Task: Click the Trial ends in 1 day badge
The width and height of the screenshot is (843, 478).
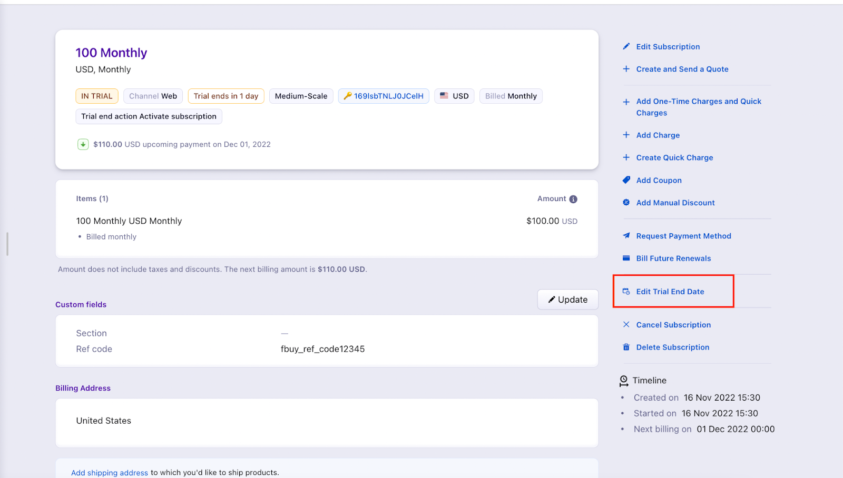Action: 226,96
